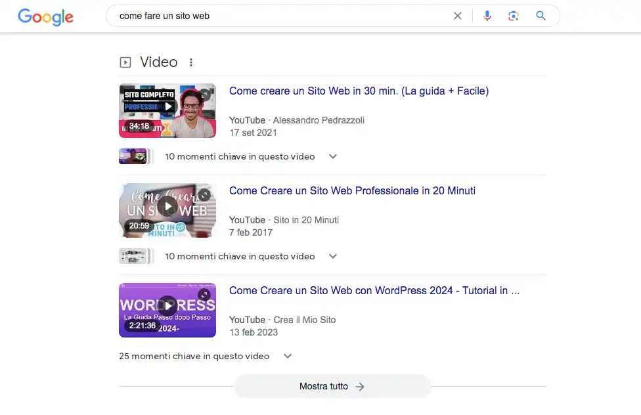Viewport: 641px width, 415px height.
Task: Clear the search box with the X icon
Action: pyautogui.click(x=458, y=16)
